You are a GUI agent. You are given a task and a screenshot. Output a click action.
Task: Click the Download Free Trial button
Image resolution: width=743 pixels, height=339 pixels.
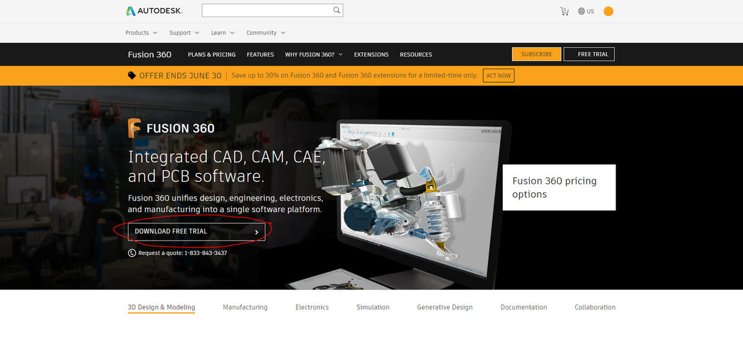(196, 231)
